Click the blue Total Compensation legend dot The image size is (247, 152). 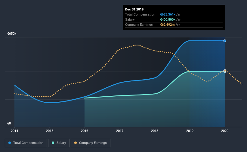[10, 143]
